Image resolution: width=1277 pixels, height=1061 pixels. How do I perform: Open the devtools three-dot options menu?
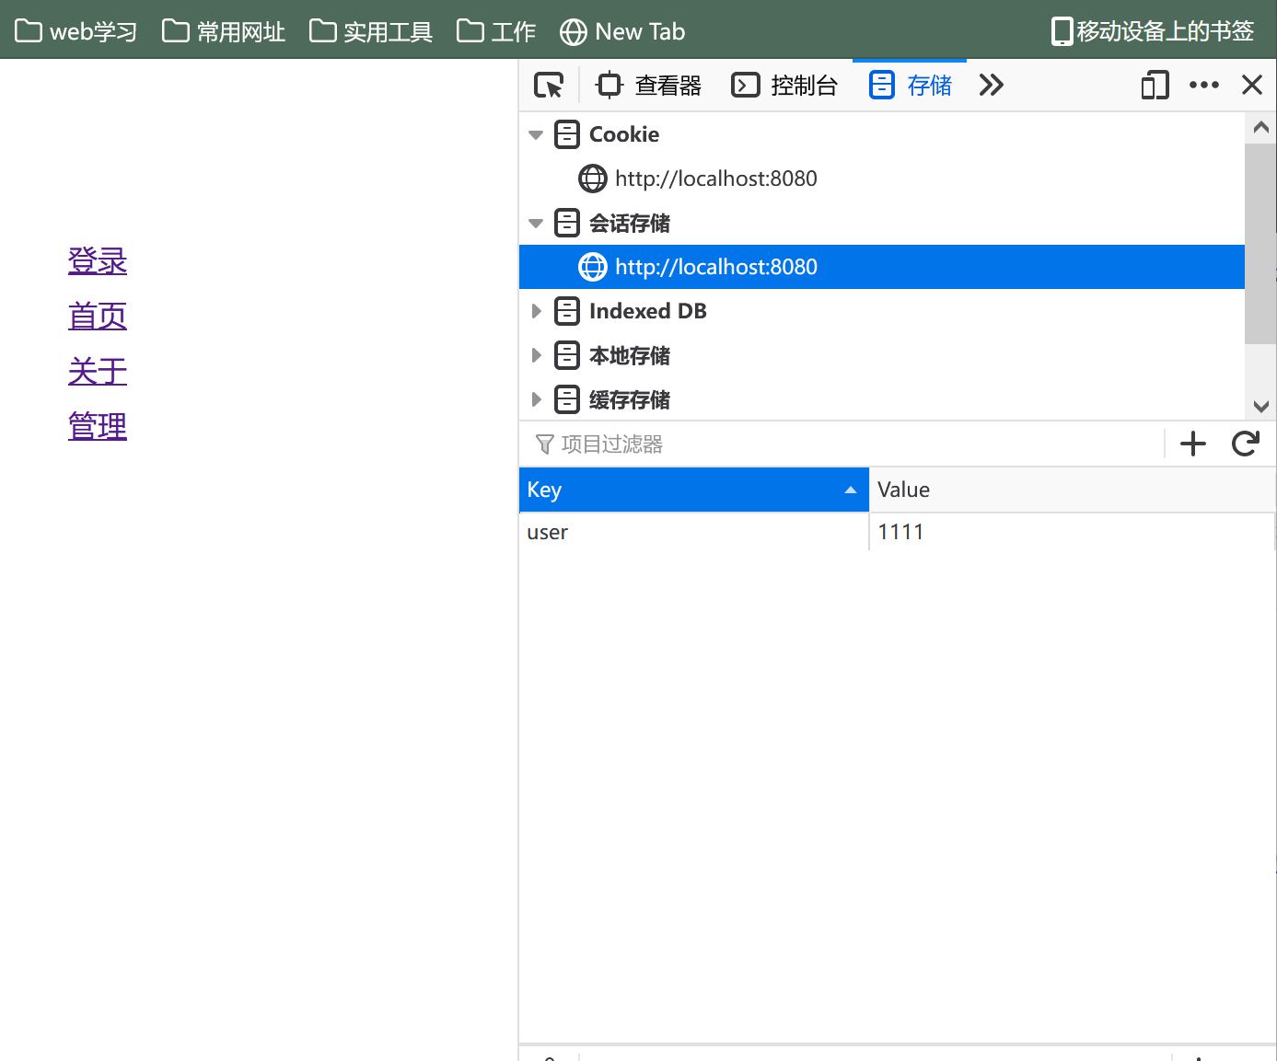[1204, 86]
